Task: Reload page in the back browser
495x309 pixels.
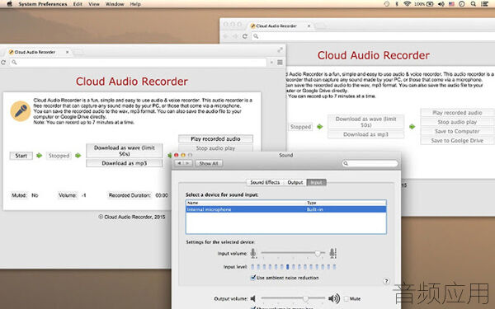Action: click(x=245, y=36)
